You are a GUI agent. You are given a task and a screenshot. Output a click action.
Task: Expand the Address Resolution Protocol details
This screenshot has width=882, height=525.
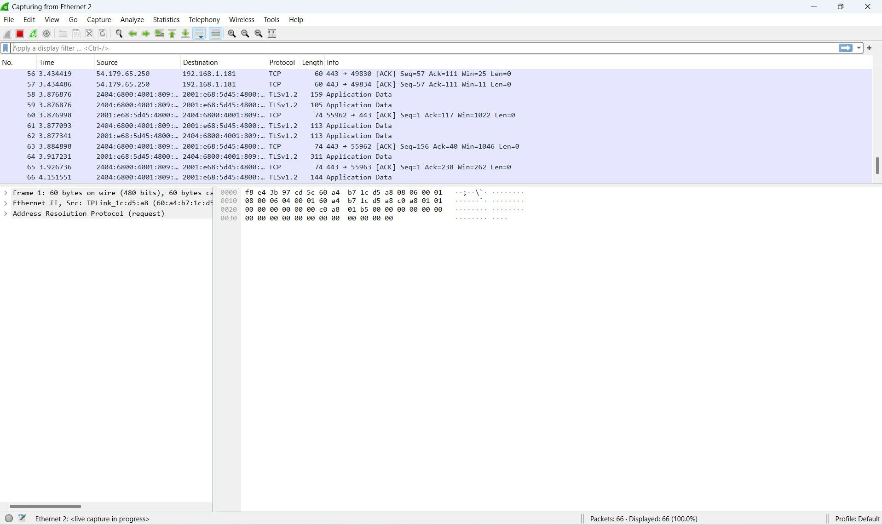(6, 213)
